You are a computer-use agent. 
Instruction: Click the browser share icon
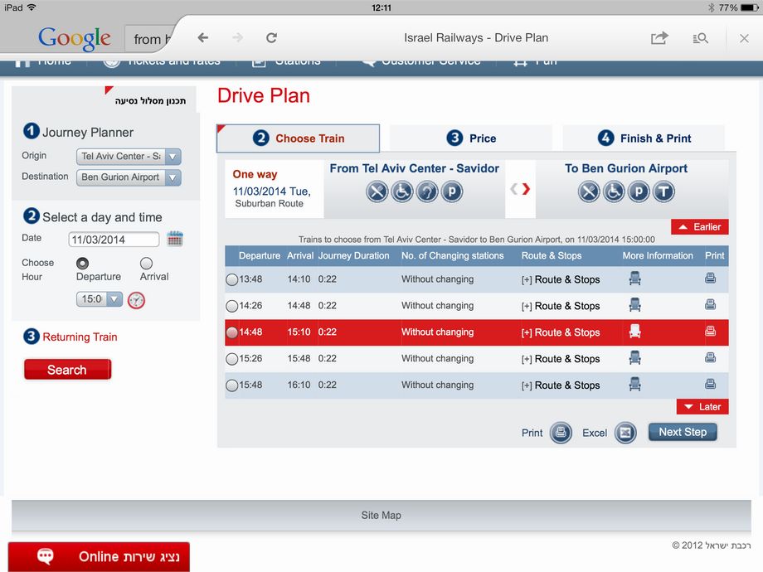pos(659,38)
